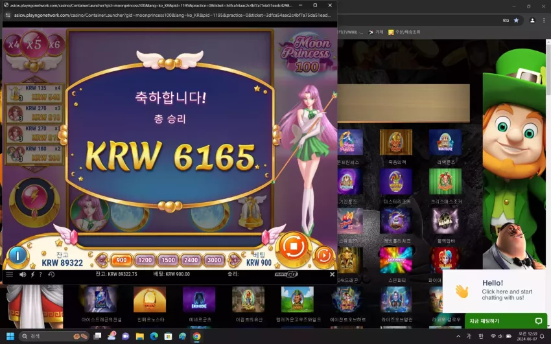The image size is (551, 344).
Task: Click the bet KRW 900 display
Action: coord(259,260)
